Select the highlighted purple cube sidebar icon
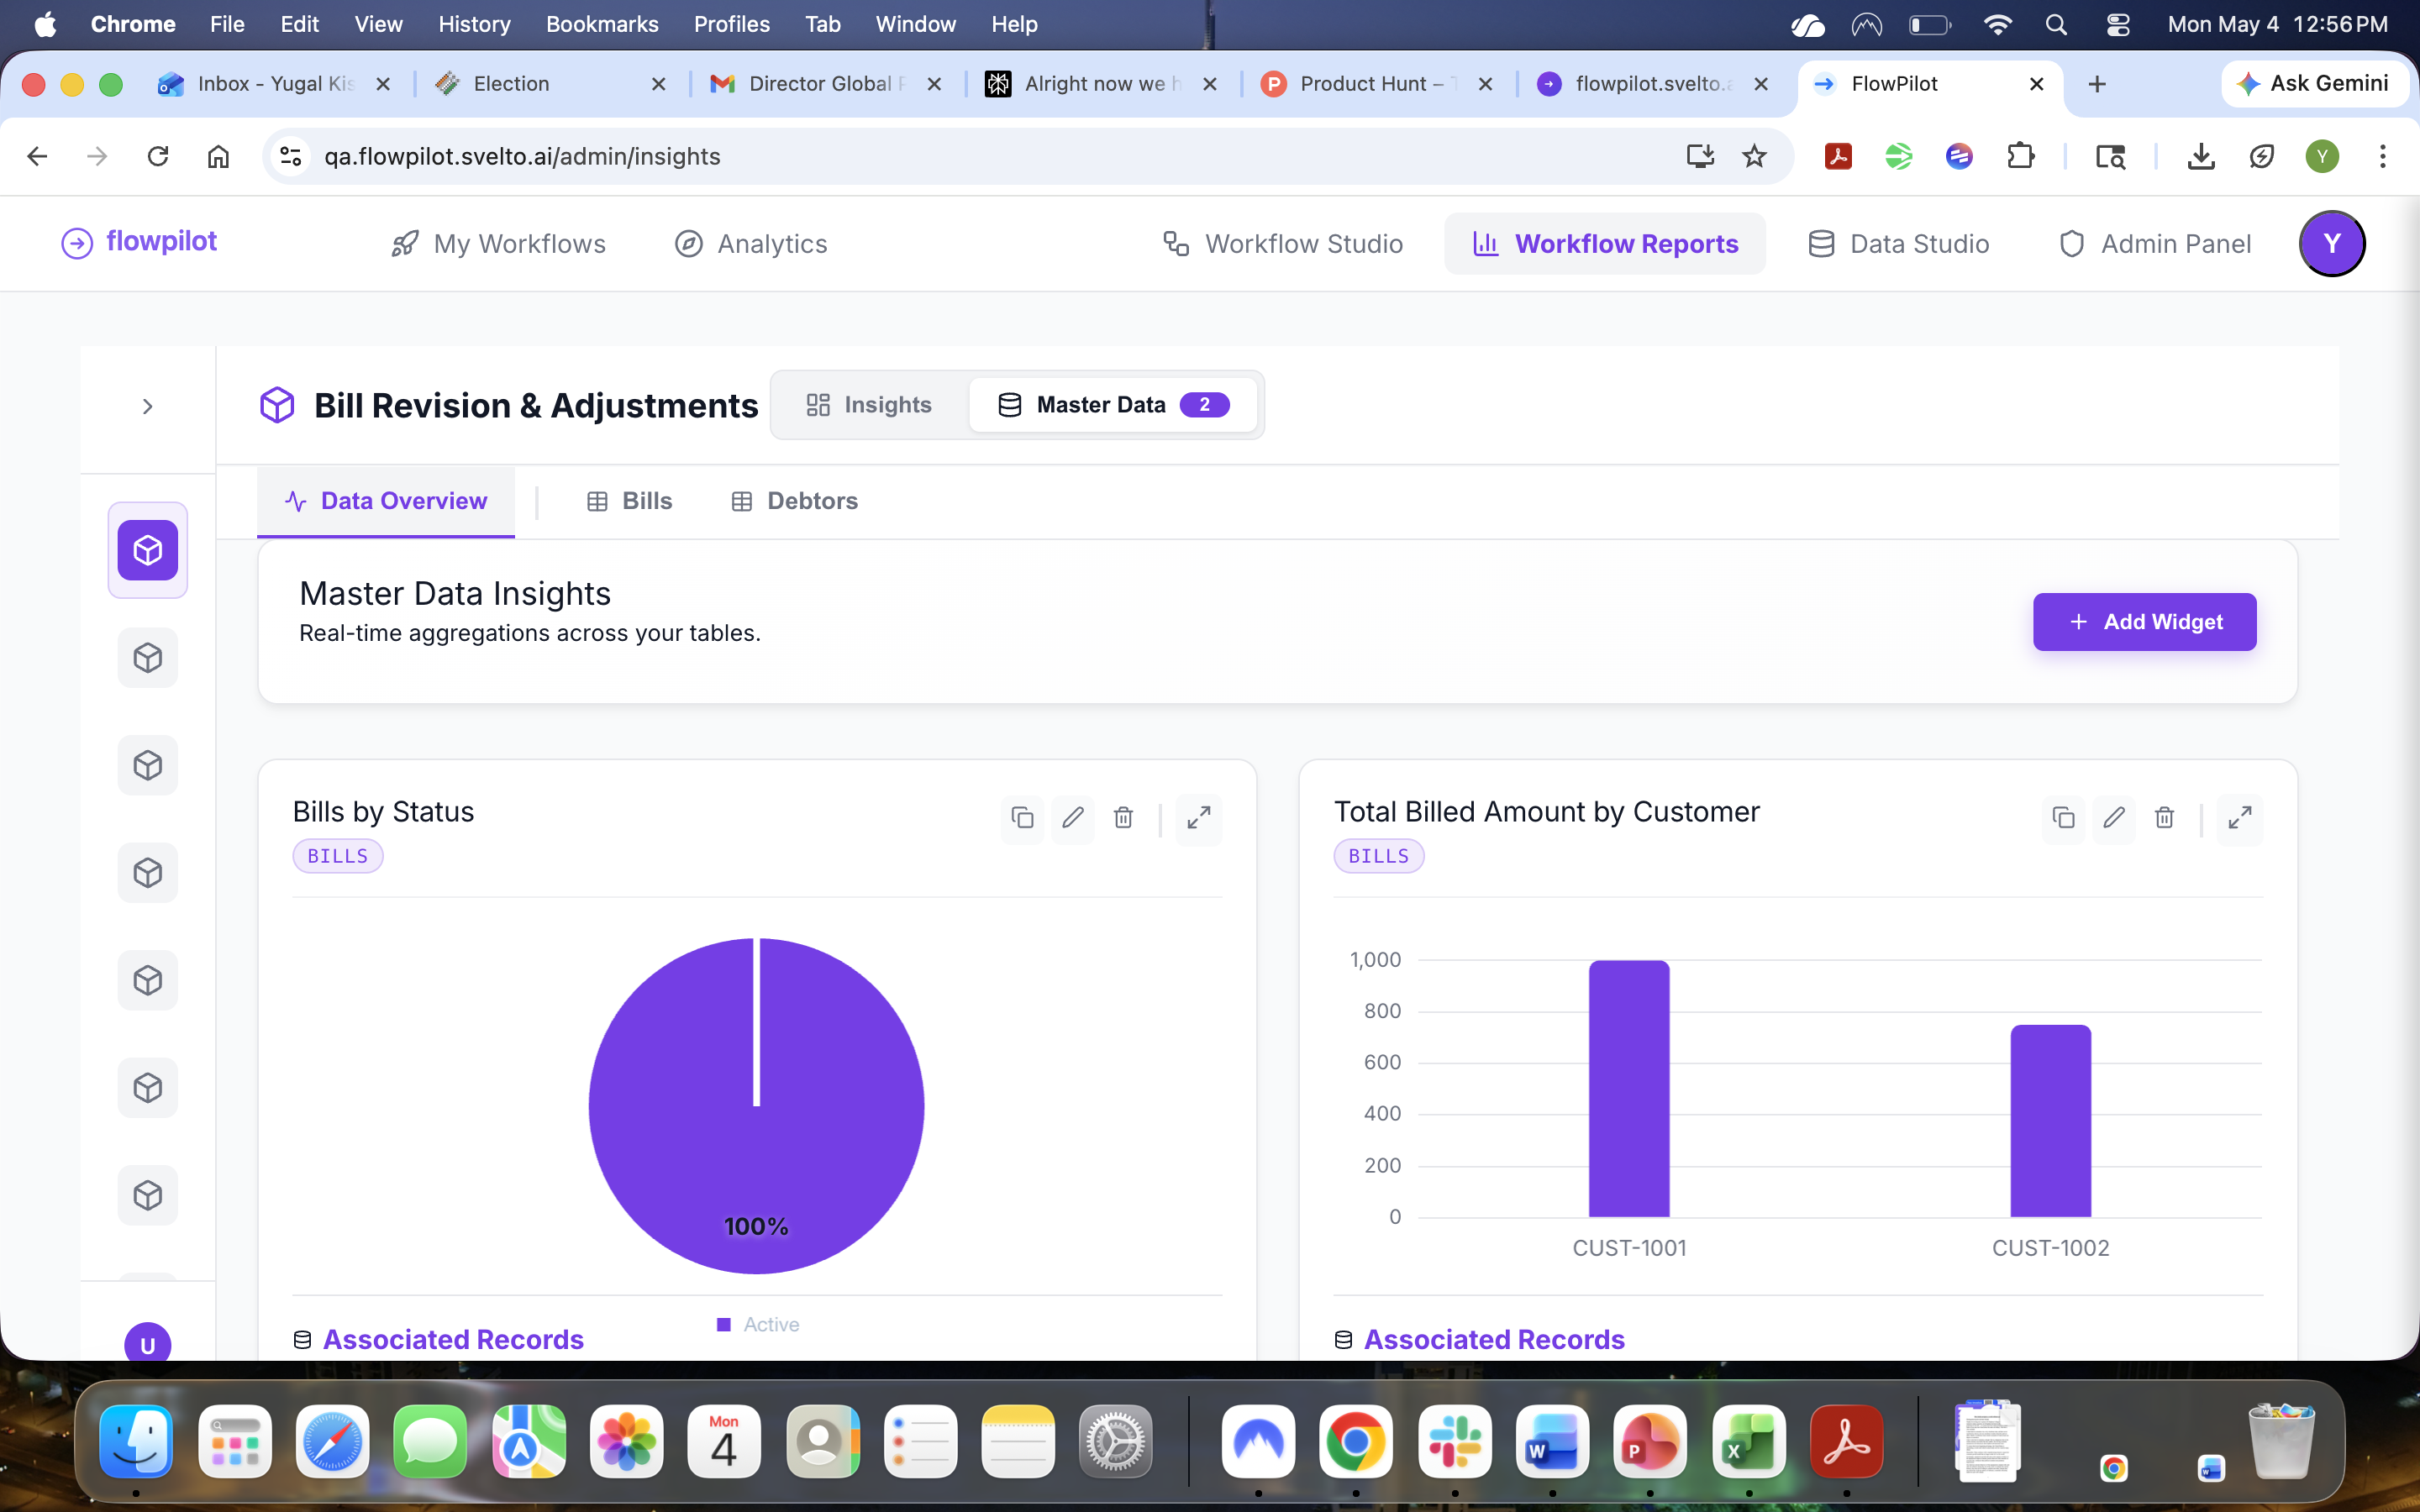The width and height of the screenshot is (2420, 1512). click(x=148, y=550)
